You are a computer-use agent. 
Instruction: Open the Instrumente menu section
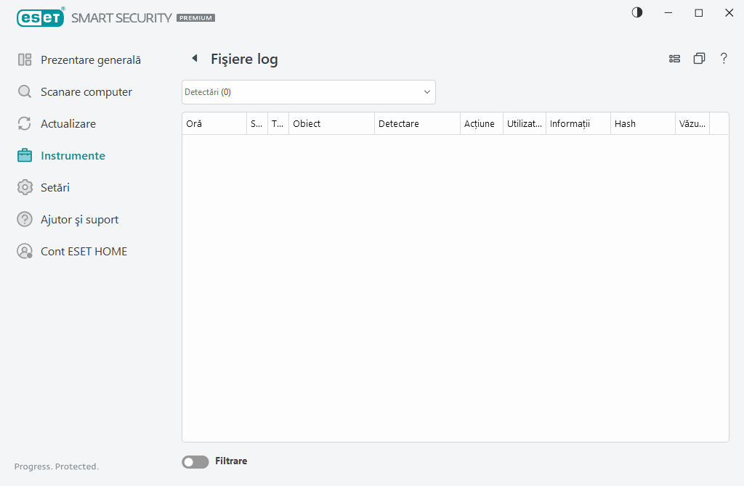[73, 156]
